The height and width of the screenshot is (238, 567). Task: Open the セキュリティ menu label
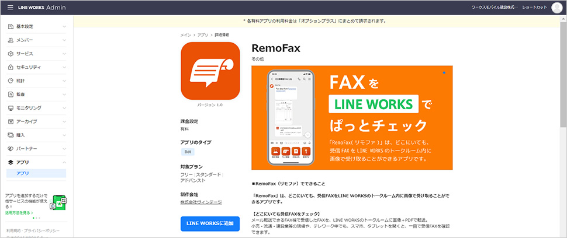click(x=29, y=68)
